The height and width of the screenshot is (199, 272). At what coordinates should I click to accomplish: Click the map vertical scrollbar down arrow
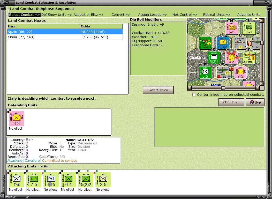pos(262,84)
